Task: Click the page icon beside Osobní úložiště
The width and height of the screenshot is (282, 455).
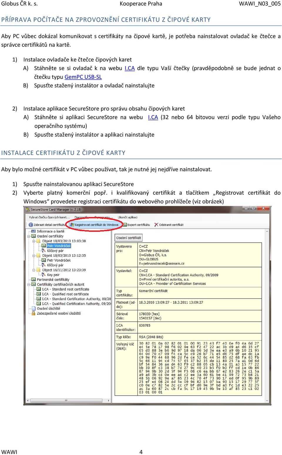Action: pos(34,309)
